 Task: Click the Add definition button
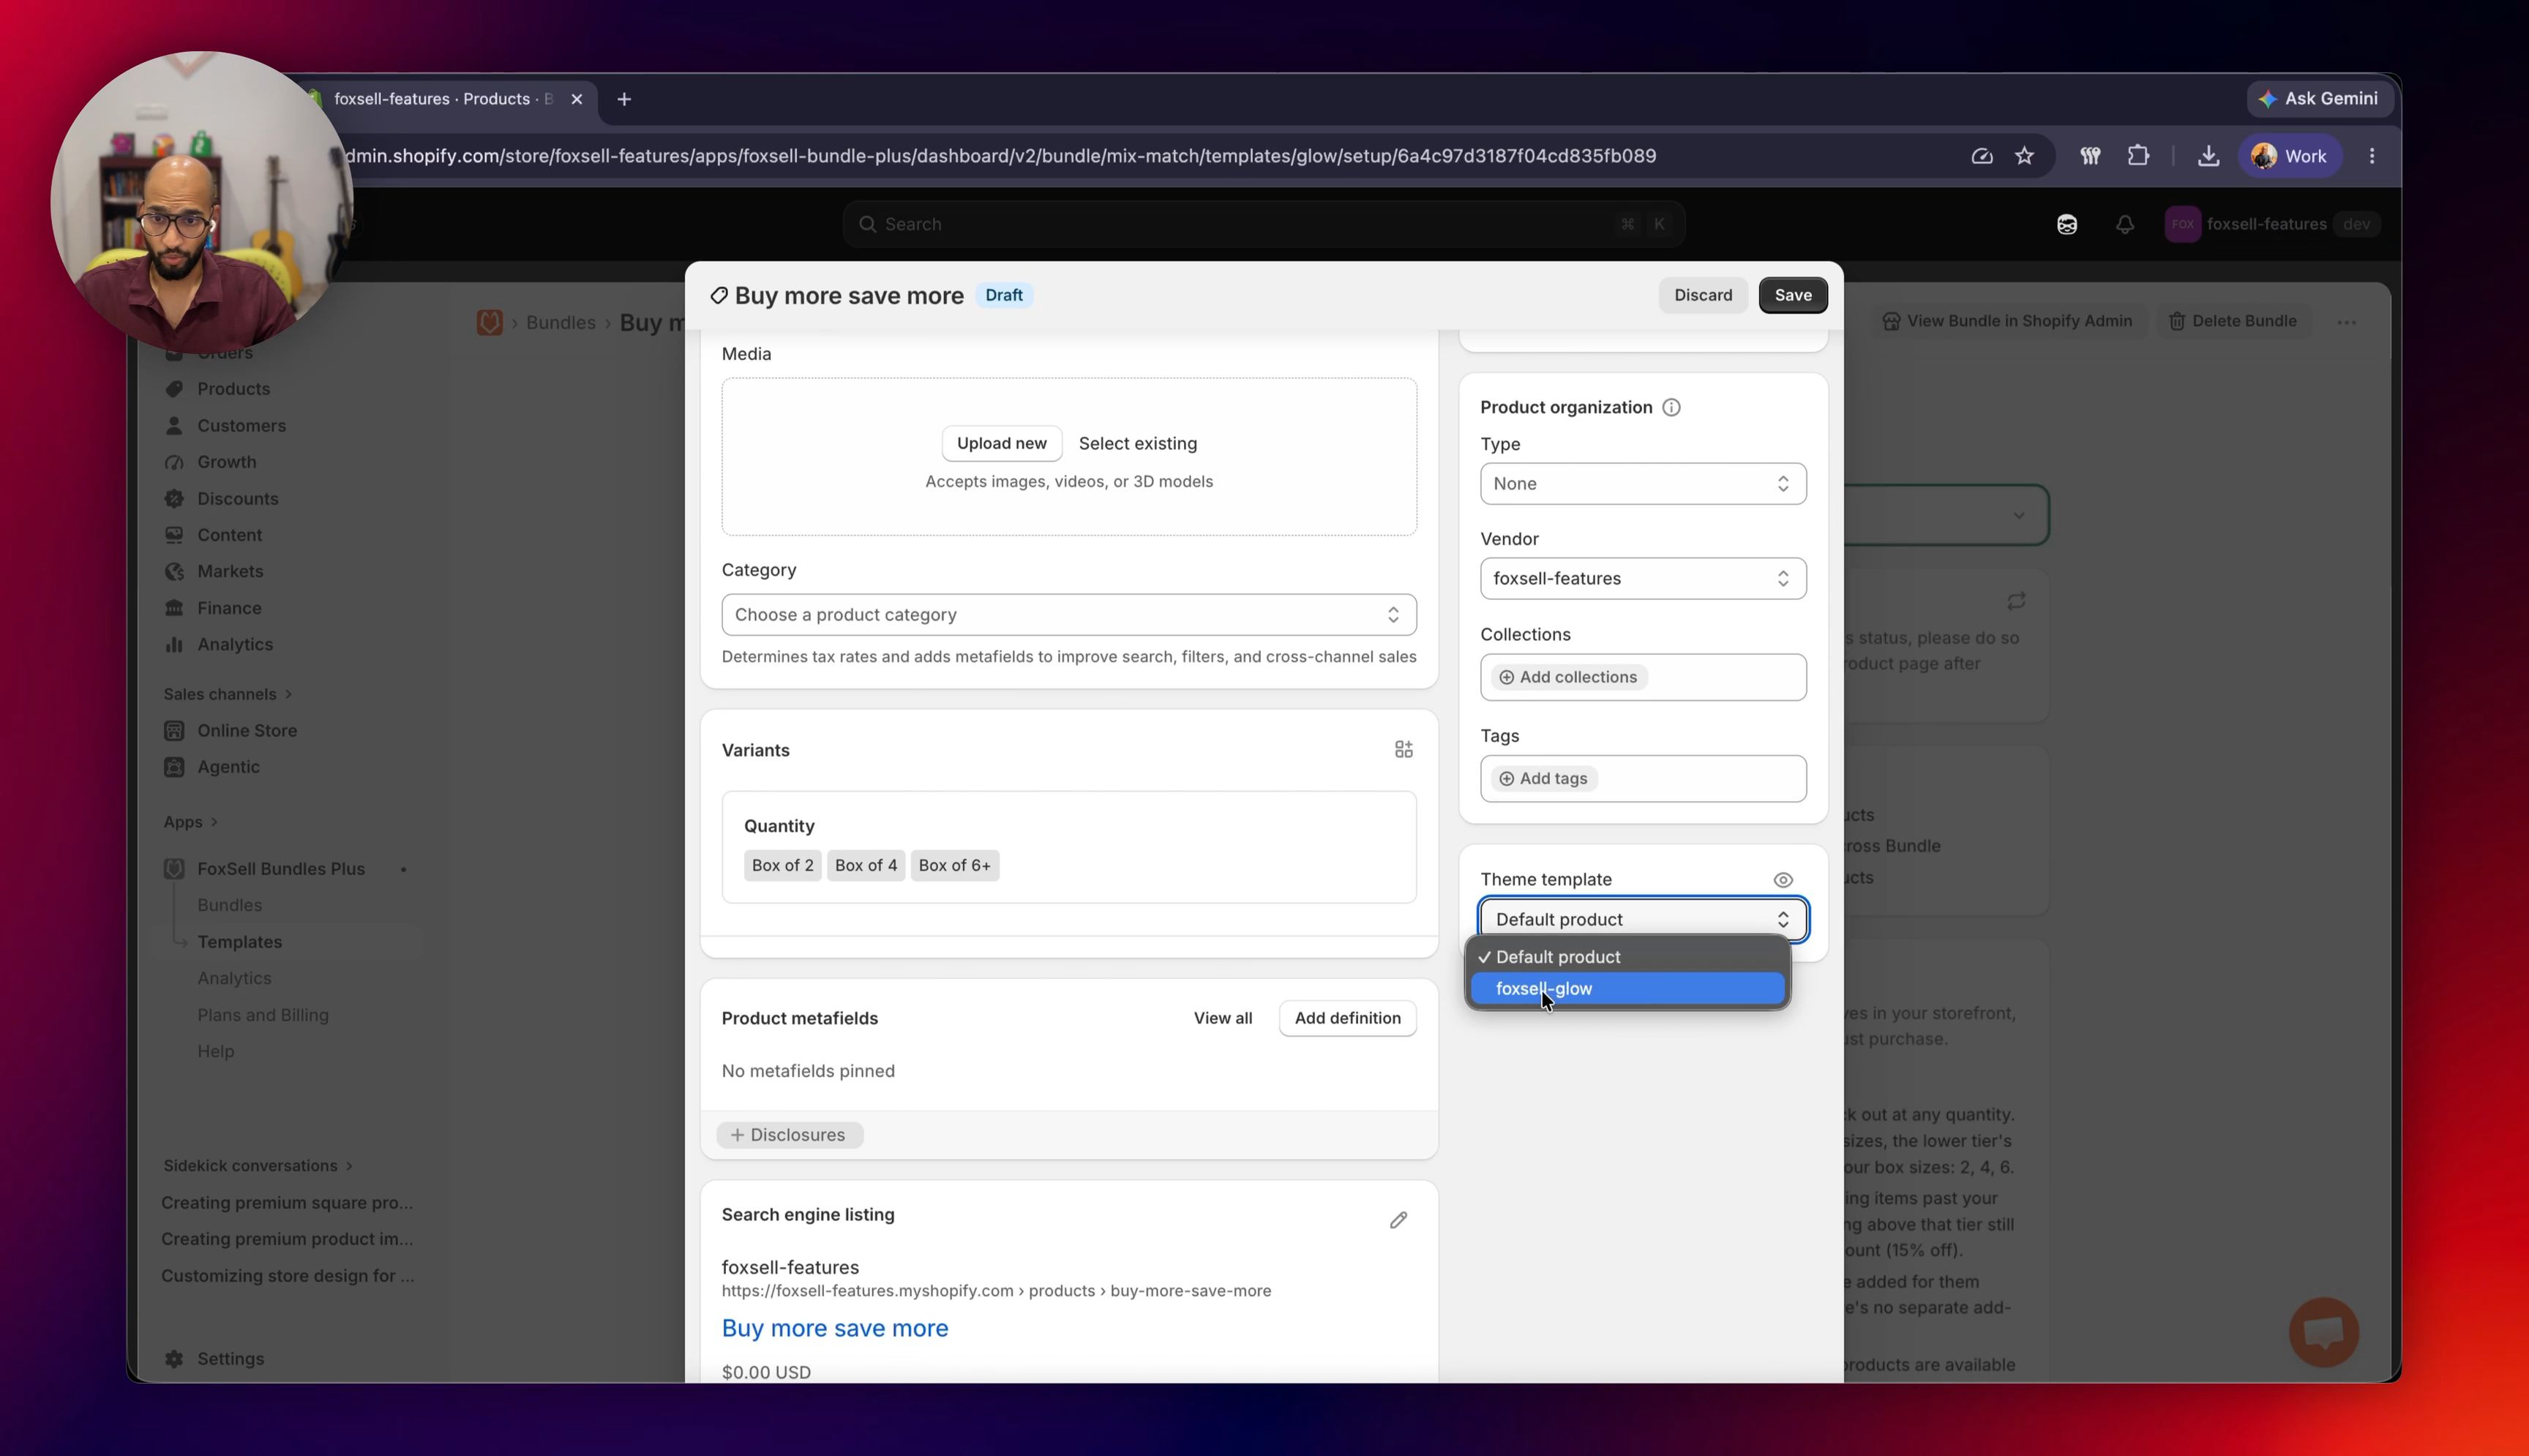(1347, 1018)
